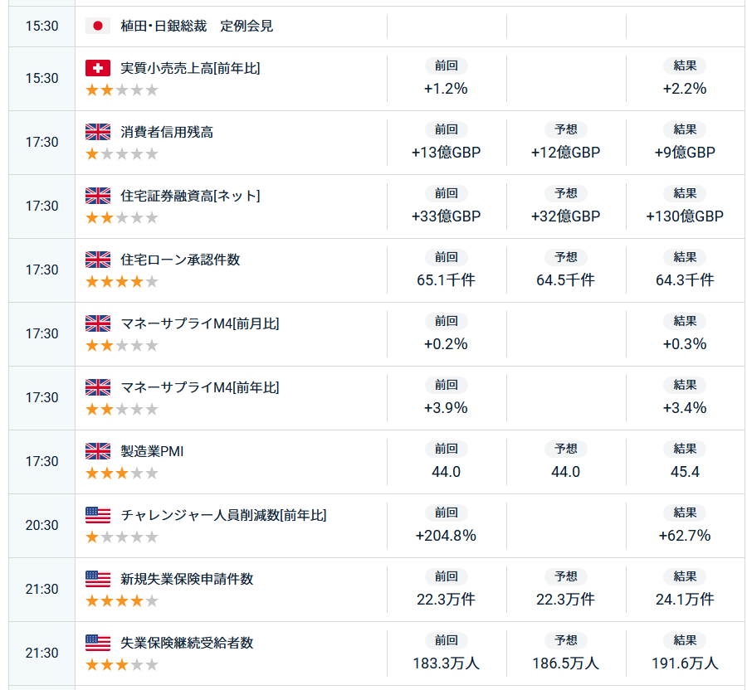Click the 予想 label in 製造業PMI row
The image size is (747, 690).
(x=566, y=449)
